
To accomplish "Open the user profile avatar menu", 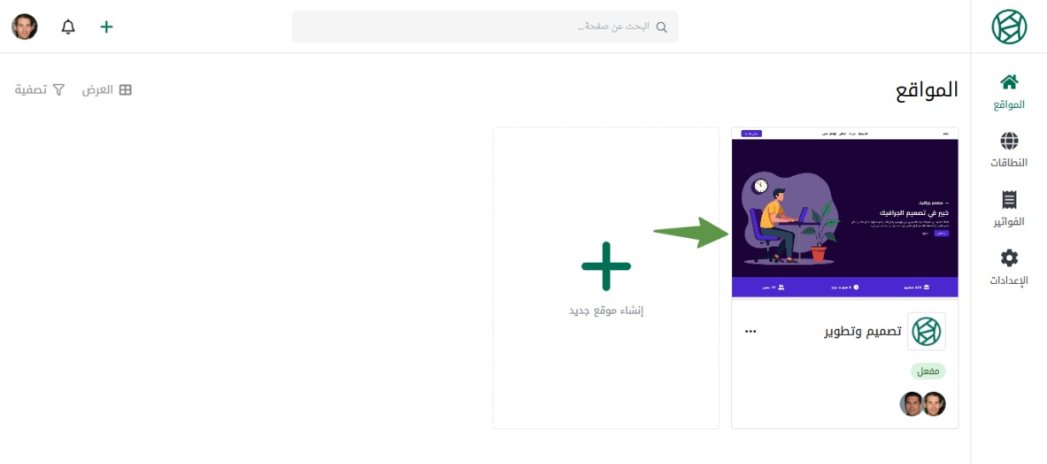I will 25,26.
